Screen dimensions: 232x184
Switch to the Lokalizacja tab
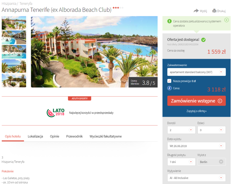[x=35, y=136]
